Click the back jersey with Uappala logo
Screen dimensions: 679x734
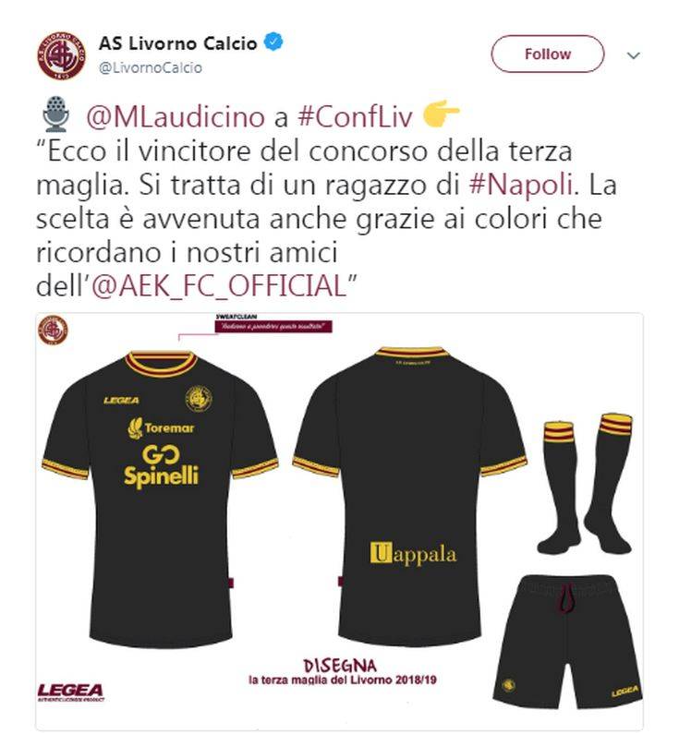point(410,496)
